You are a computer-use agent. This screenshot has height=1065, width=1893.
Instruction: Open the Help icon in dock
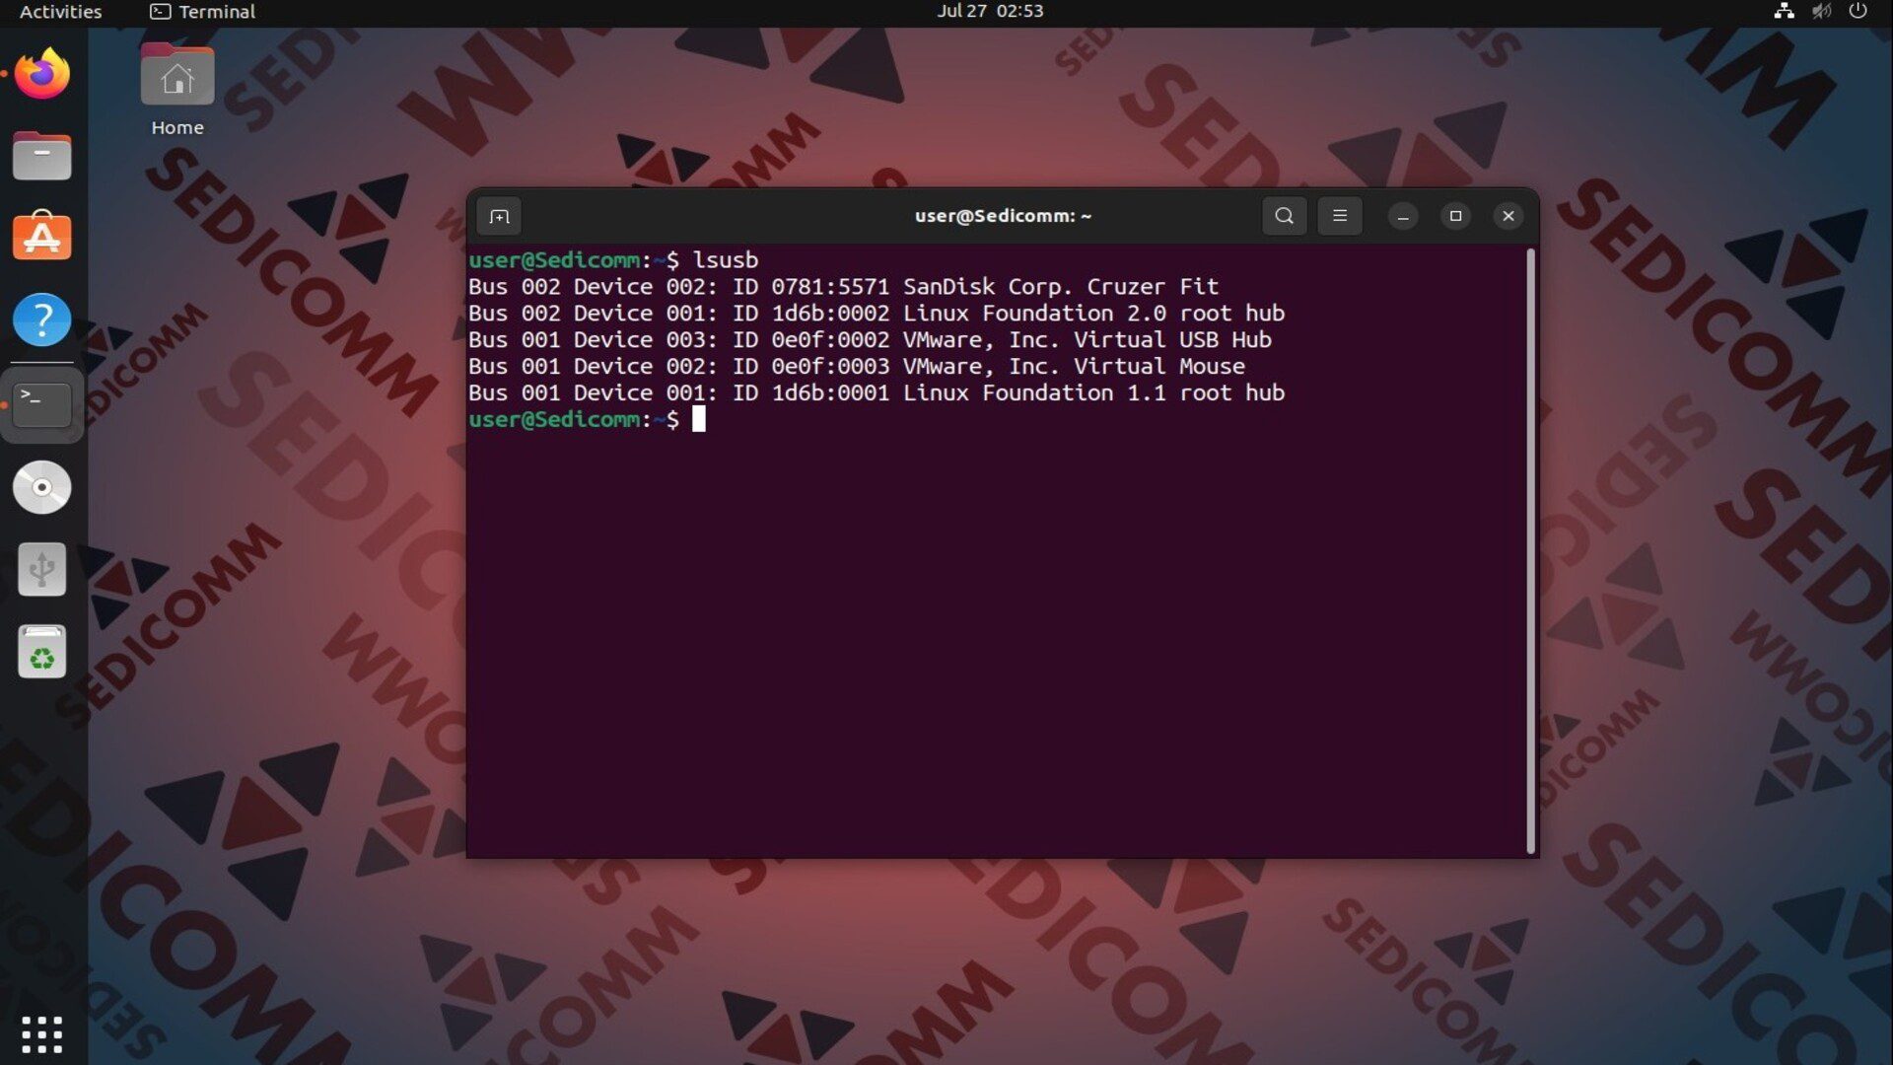coord(41,319)
